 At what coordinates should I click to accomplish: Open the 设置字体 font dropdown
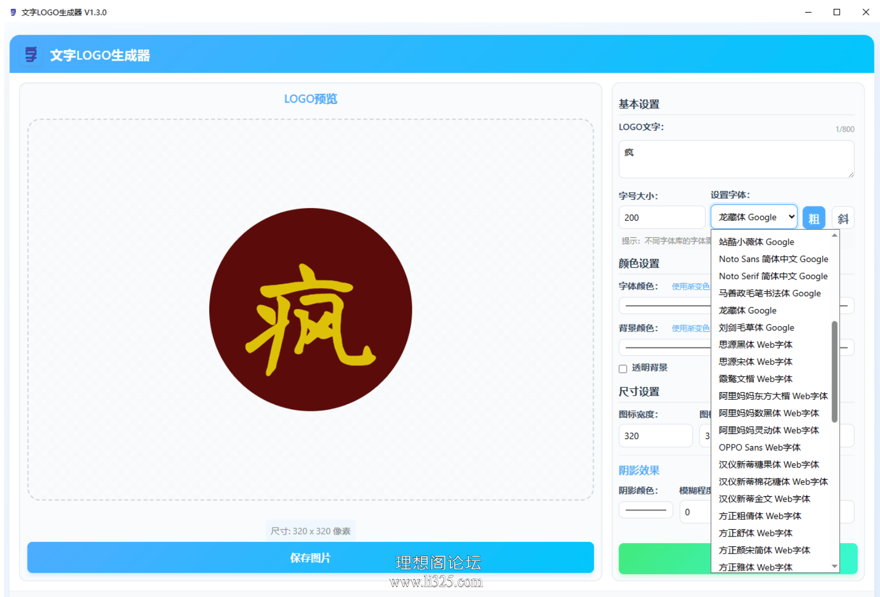pos(753,217)
